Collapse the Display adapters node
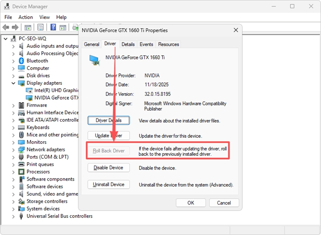Viewport: 321px width, 235px height. pos(13,83)
